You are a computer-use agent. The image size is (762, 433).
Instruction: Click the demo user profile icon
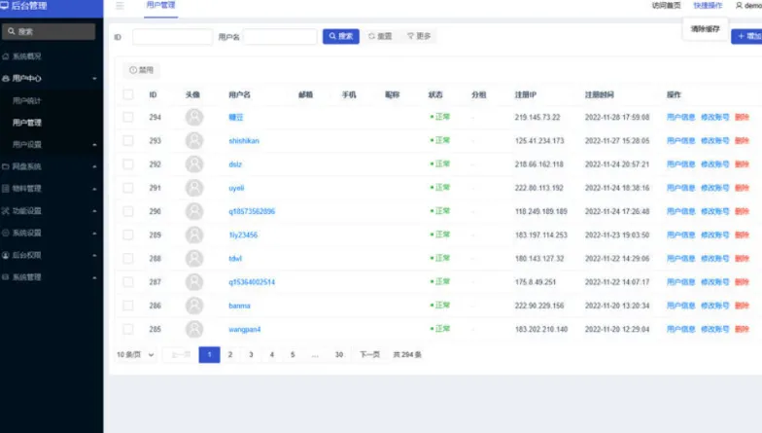coord(739,6)
